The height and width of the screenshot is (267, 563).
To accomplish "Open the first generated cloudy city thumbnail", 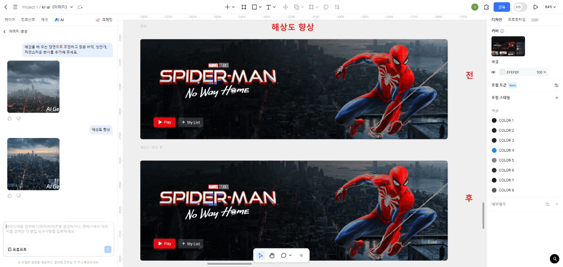I will click(x=33, y=87).
